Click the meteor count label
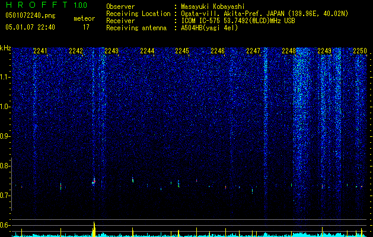Image resolution: width=373 pixels, height=237 pixels. pyautogui.click(x=84, y=18)
